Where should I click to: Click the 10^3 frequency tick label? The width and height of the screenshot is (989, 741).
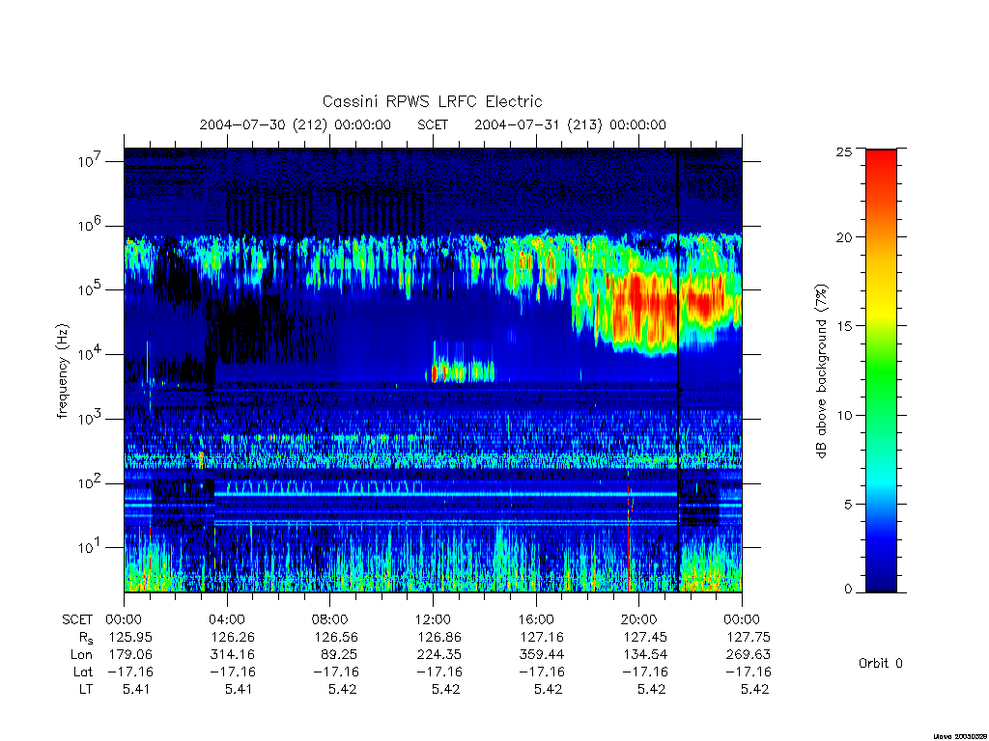90,419
